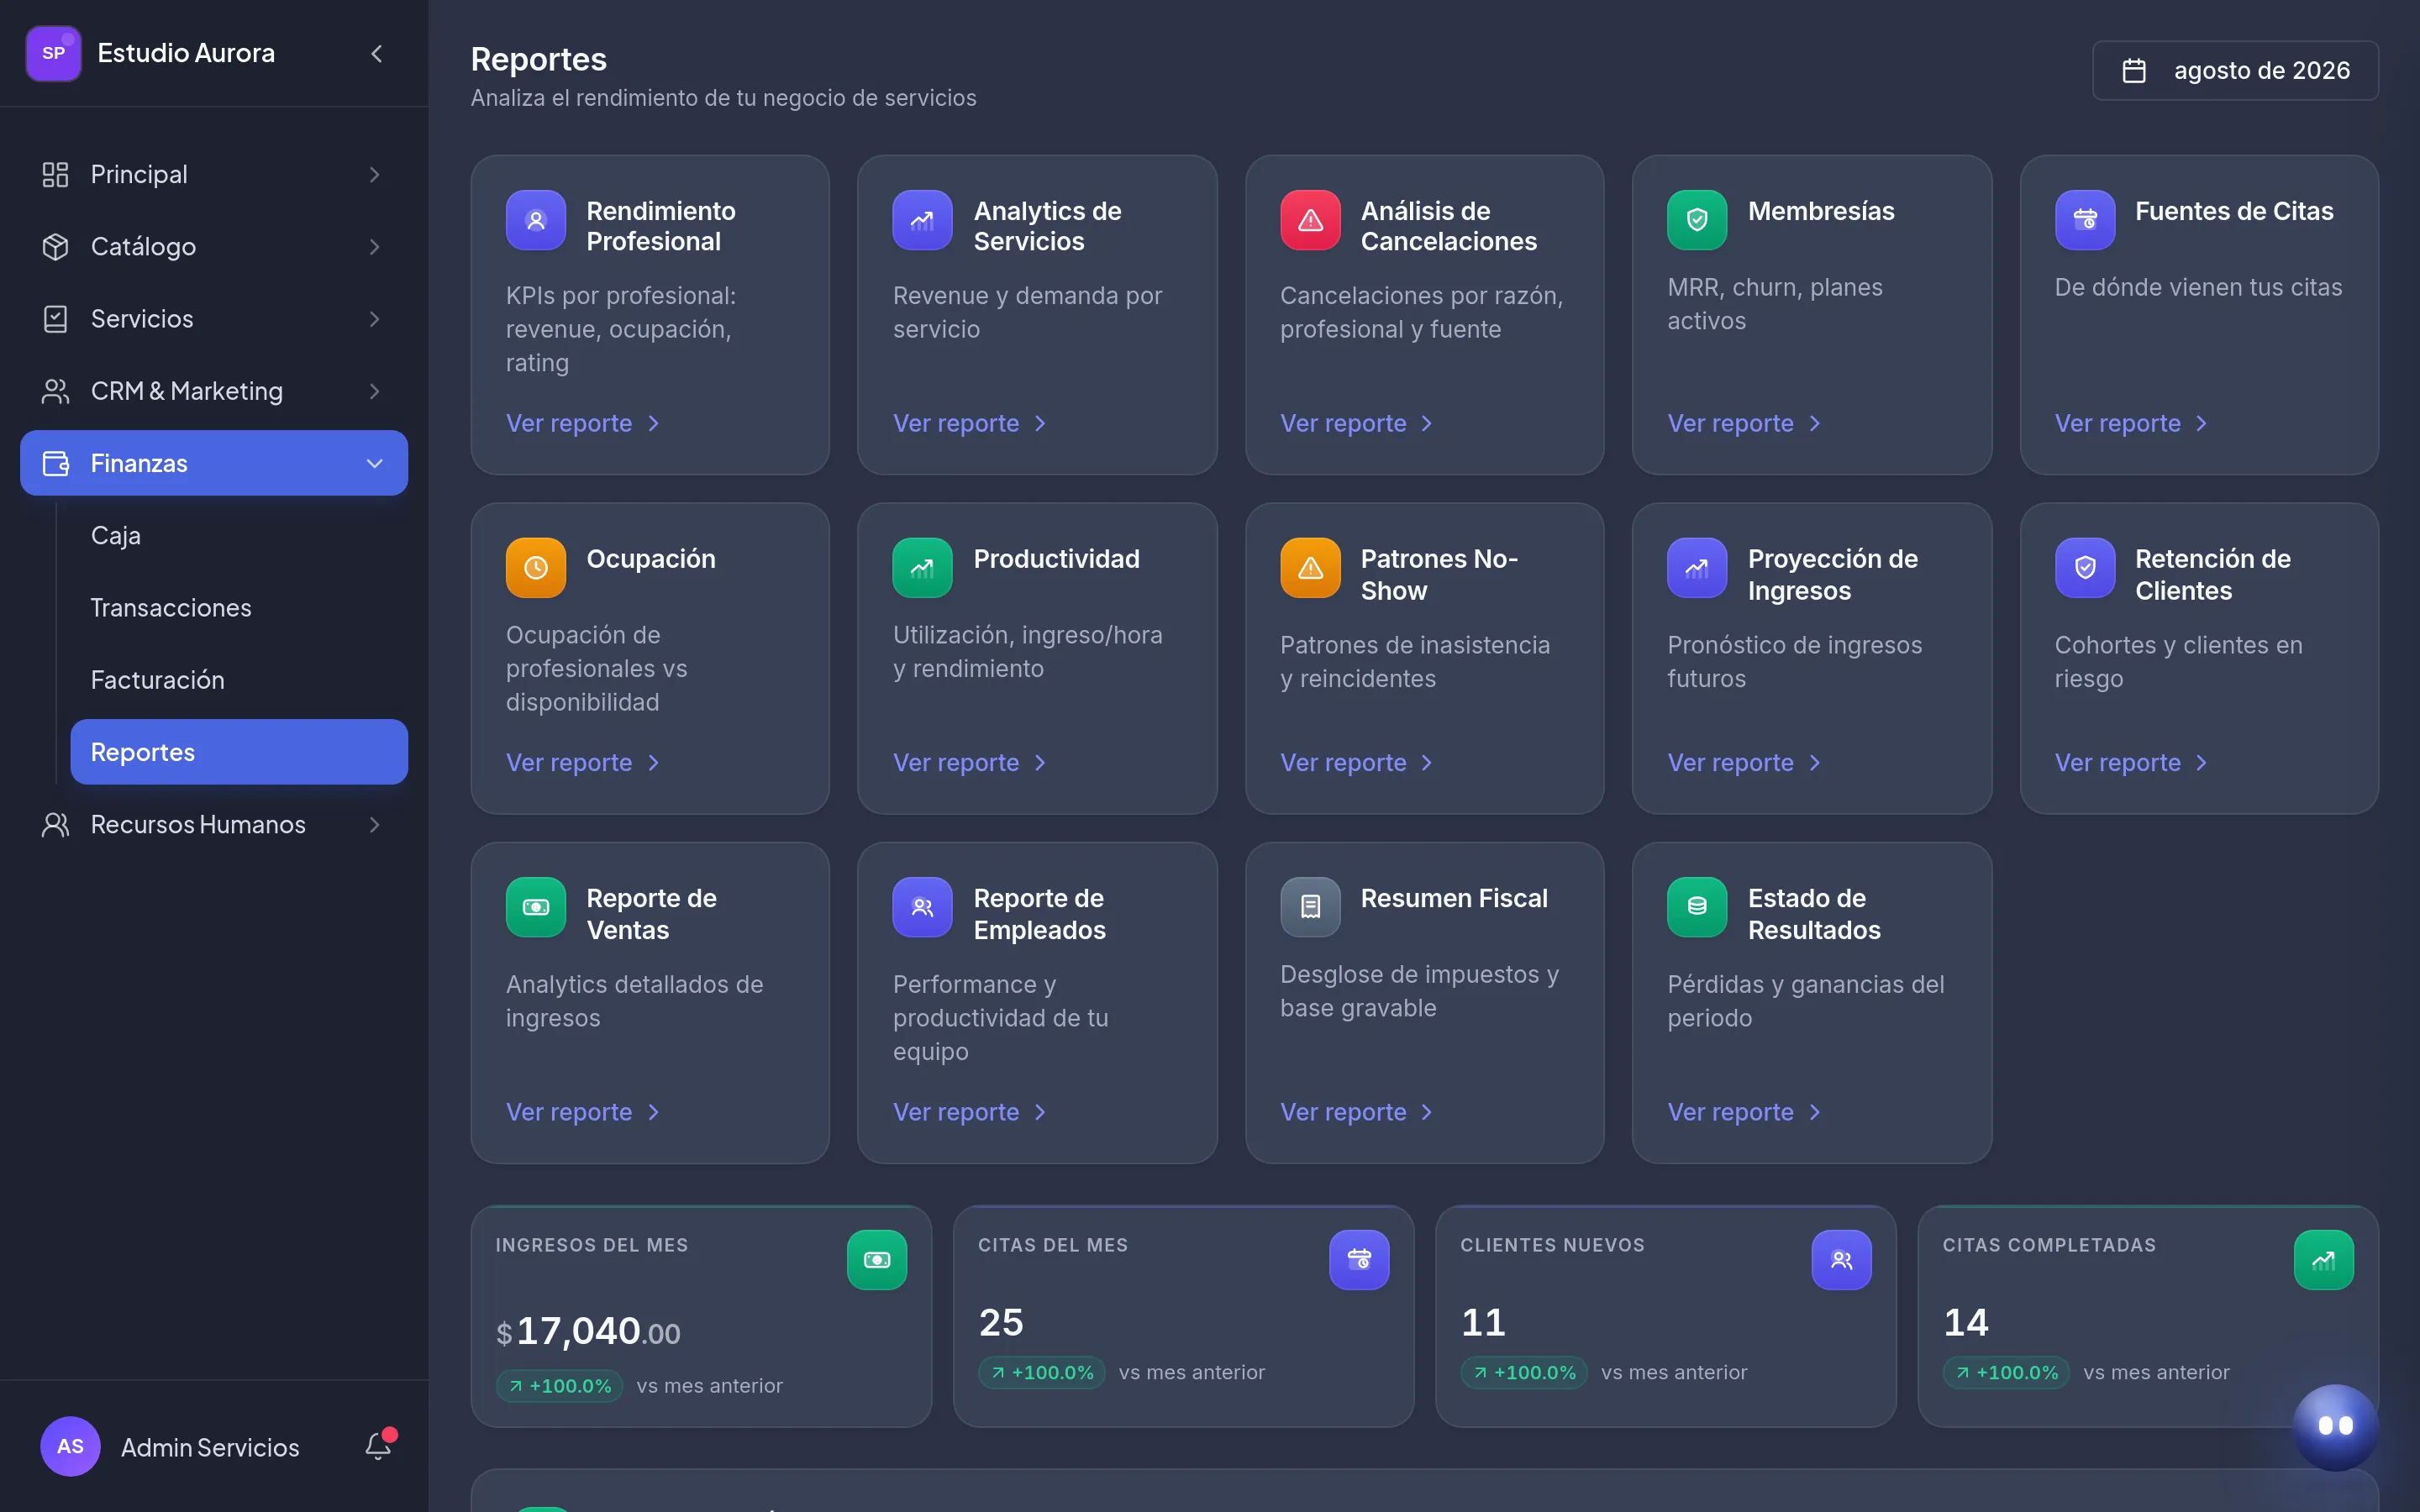Click the Reporte de Empleados people icon

click(x=922, y=907)
